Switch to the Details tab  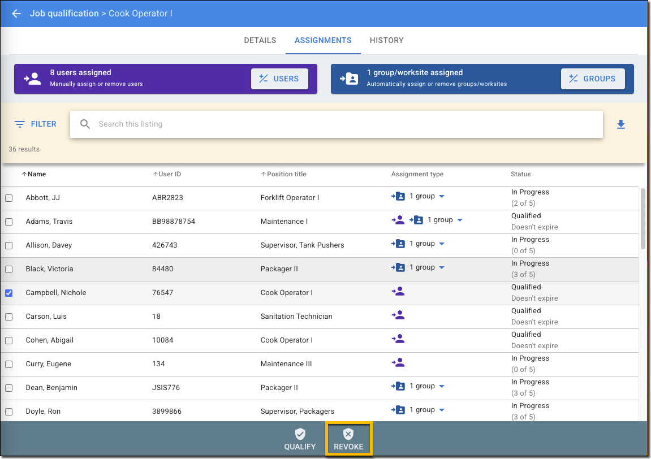(x=260, y=41)
